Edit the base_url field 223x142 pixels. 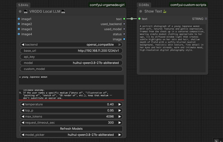pyautogui.click(x=71, y=51)
